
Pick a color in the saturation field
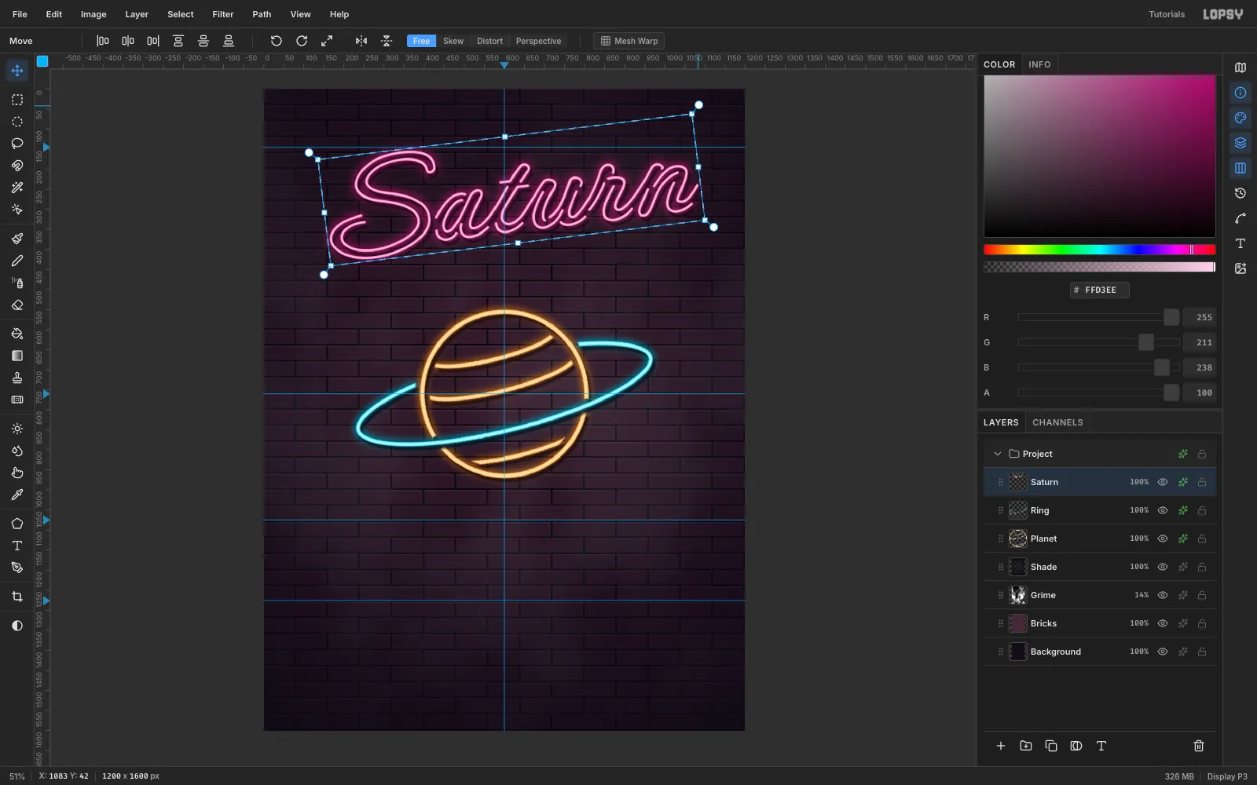tap(1100, 155)
